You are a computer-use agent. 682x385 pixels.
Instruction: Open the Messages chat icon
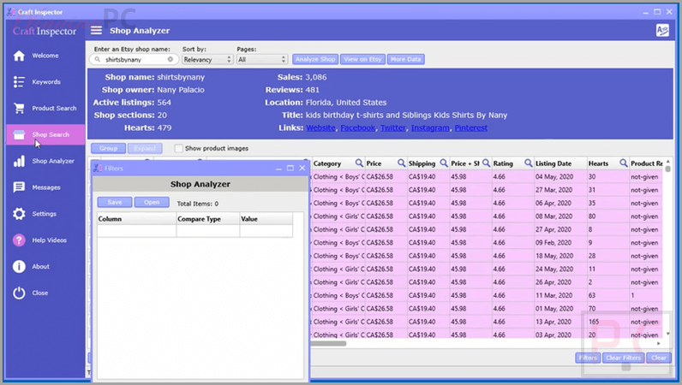19,187
